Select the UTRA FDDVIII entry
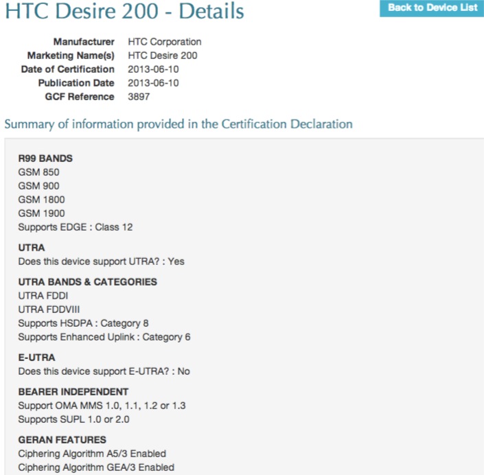Screen dimensions: 484x475 point(49,310)
